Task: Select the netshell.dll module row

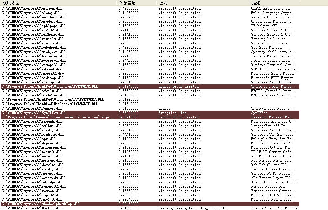Action: 150,17
